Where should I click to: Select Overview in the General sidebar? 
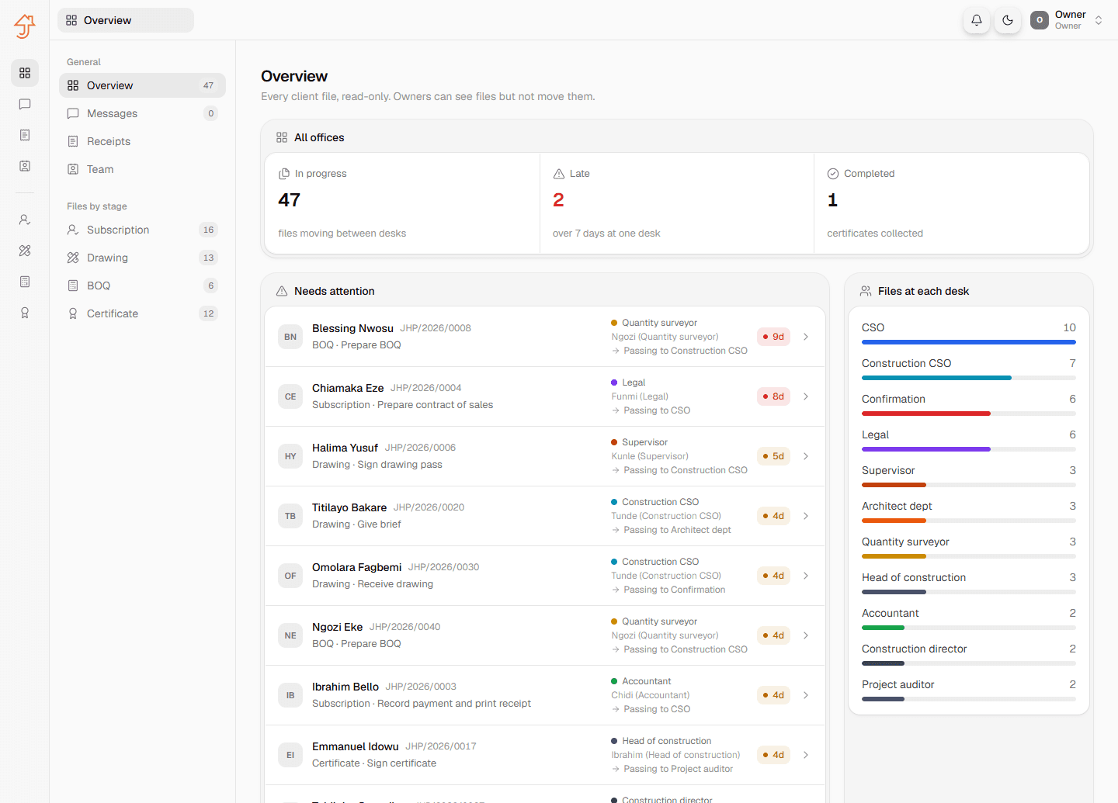[x=142, y=85]
